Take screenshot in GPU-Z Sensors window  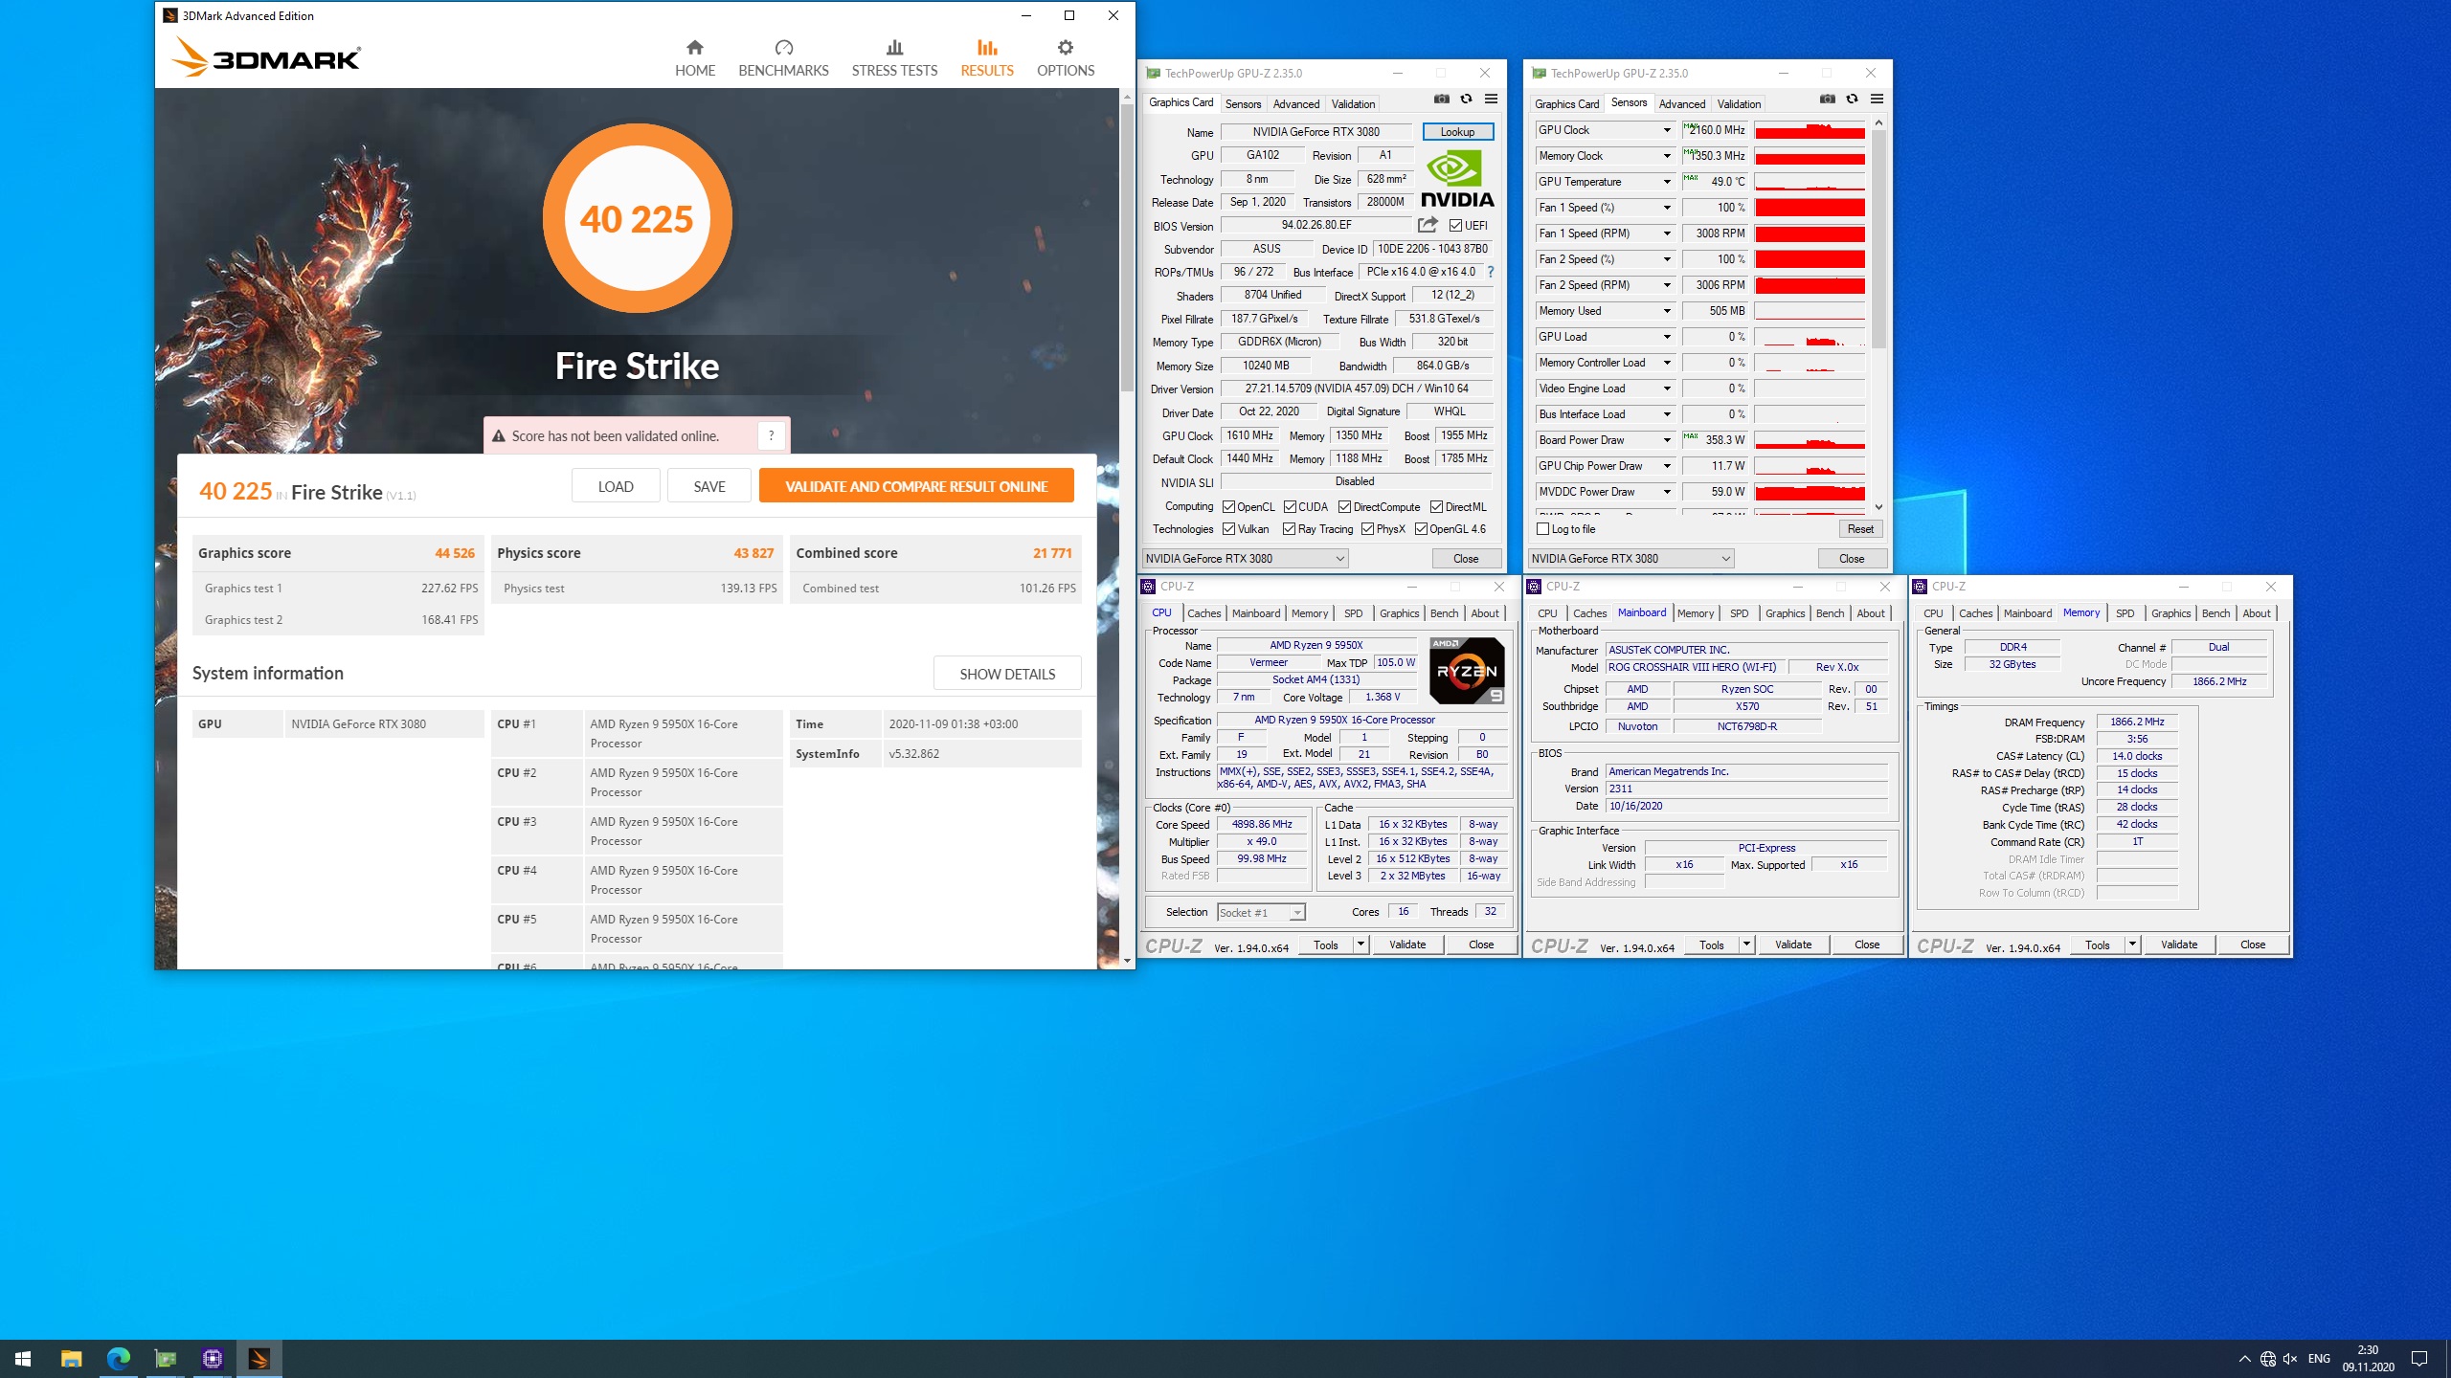(x=1827, y=99)
